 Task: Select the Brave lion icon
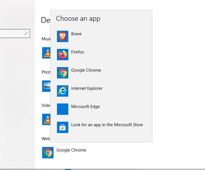tap(62, 36)
